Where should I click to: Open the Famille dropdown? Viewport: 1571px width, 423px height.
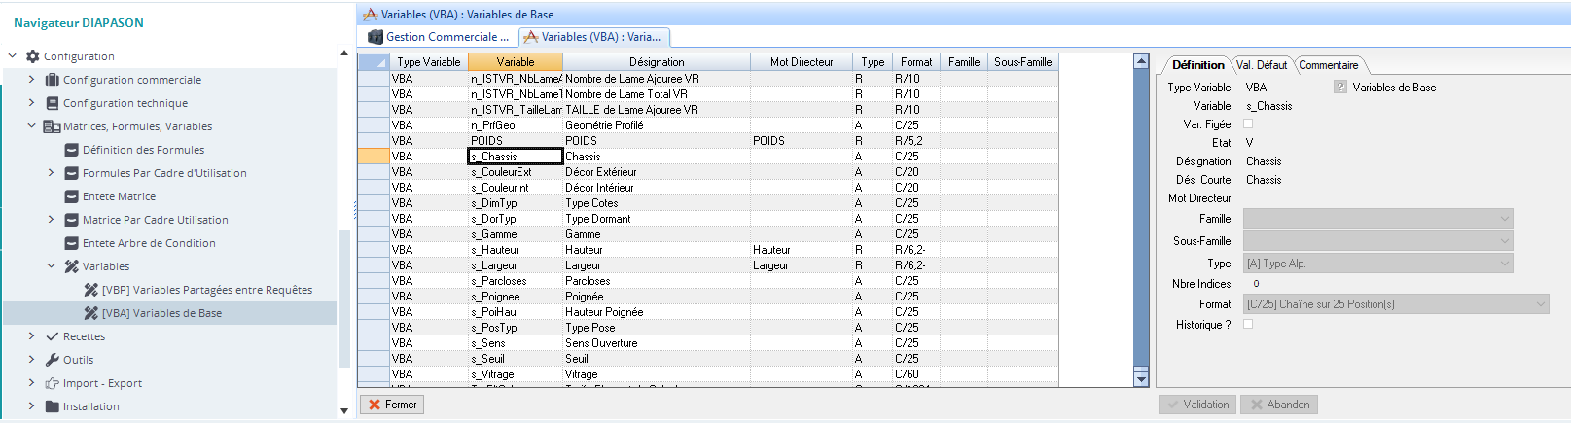click(x=1377, y=219)
